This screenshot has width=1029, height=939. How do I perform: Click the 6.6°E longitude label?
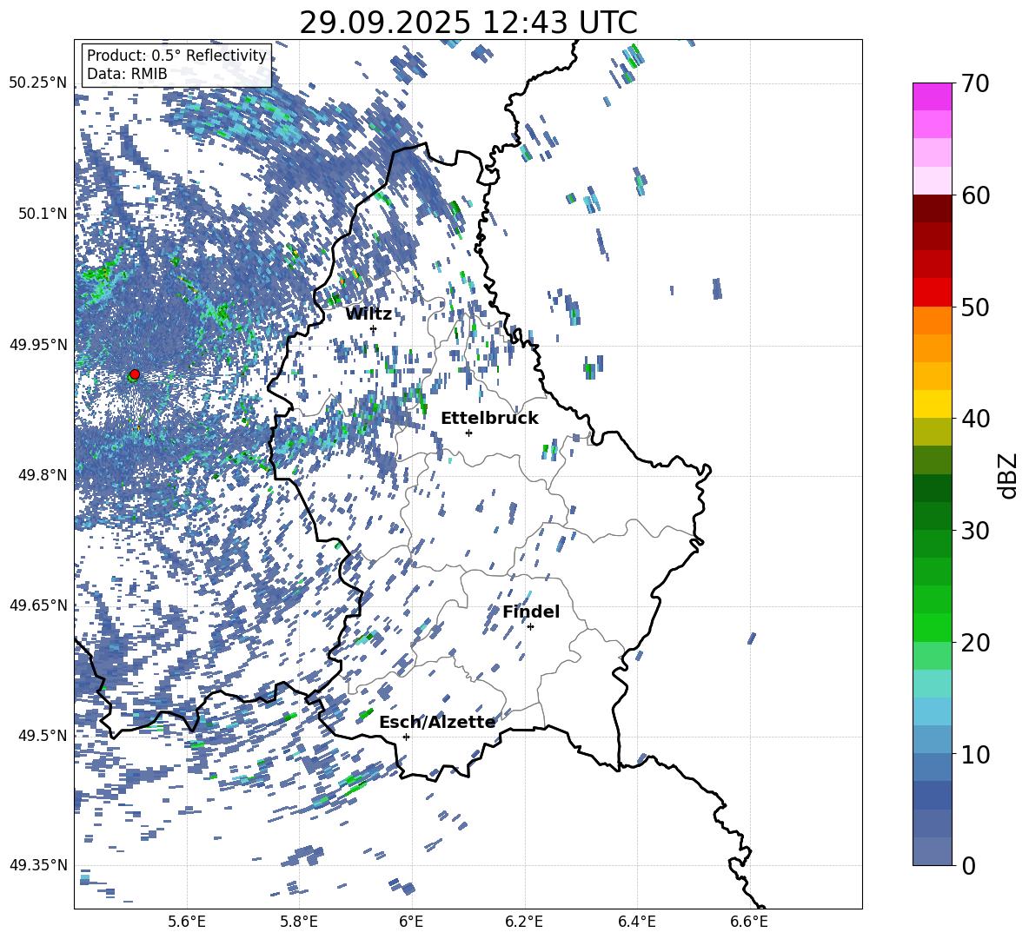coord(749,922)
